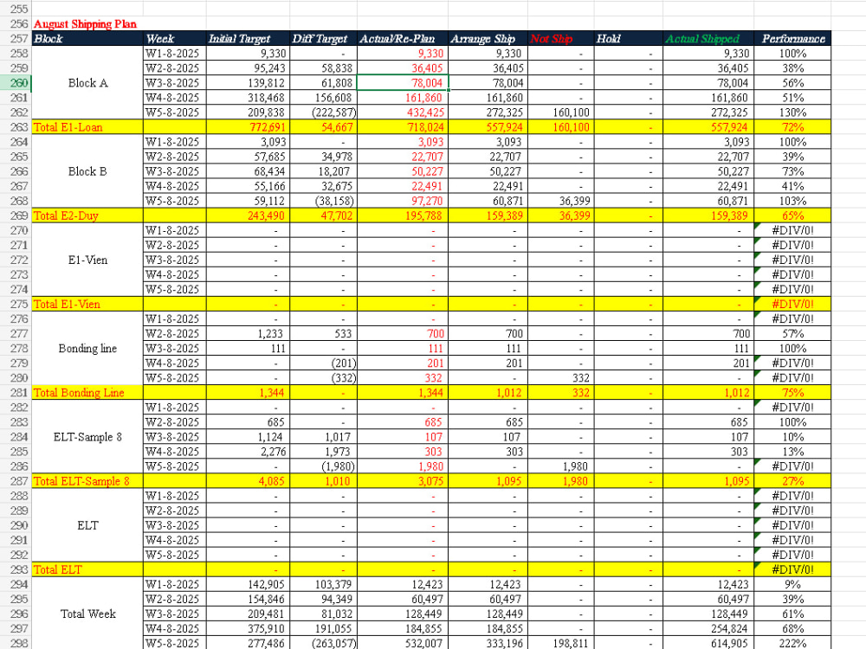
Task: Click the green 'Actual Shipped' header cell
Action: click(x=708, y=39)
